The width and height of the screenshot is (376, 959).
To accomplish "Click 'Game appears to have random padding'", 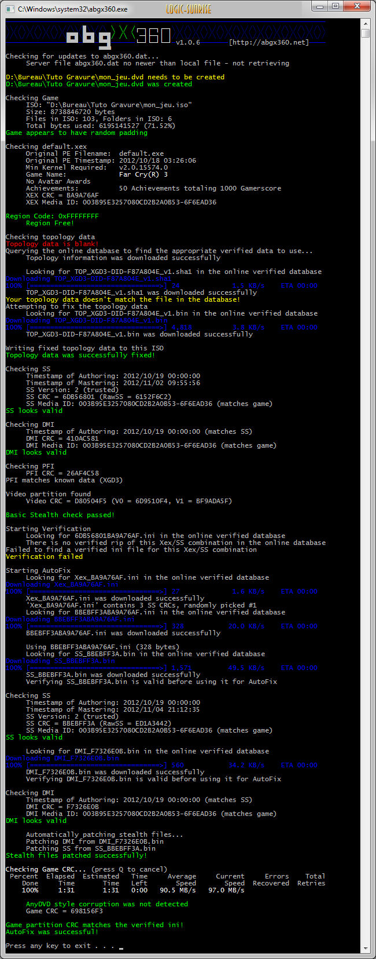I will tap(76, 133).
